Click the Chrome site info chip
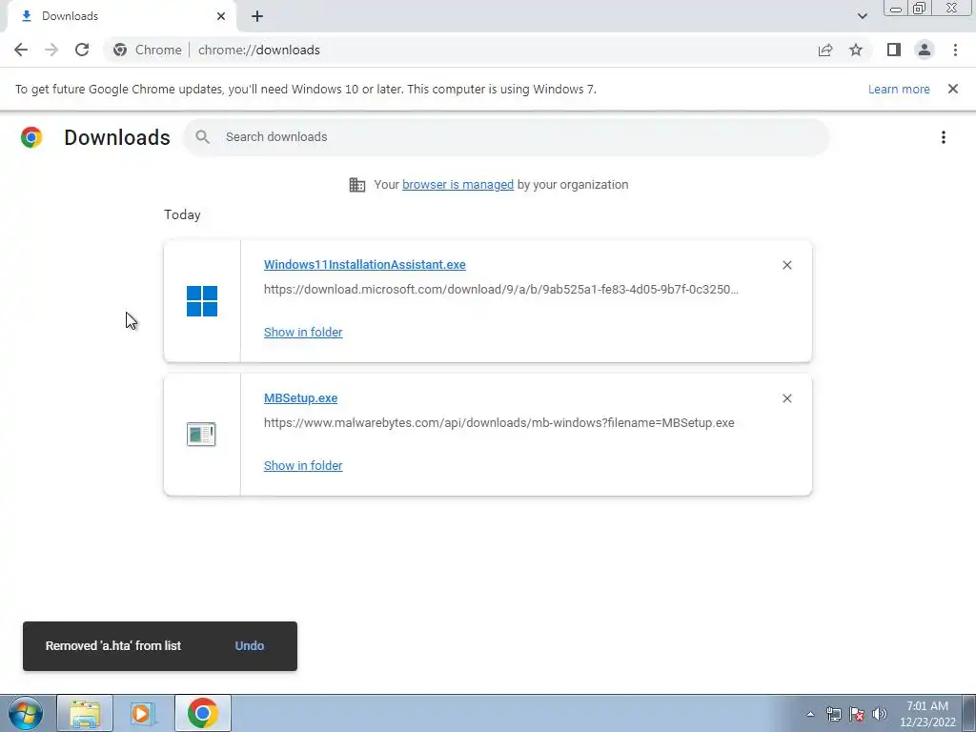This screenshot has width=976, height=732. coord(148,50)
